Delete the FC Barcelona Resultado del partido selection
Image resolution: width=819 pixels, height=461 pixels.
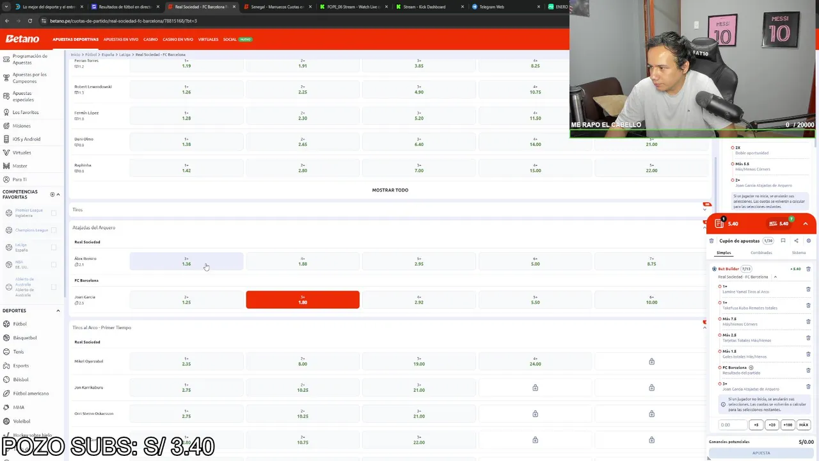[808, 370]
